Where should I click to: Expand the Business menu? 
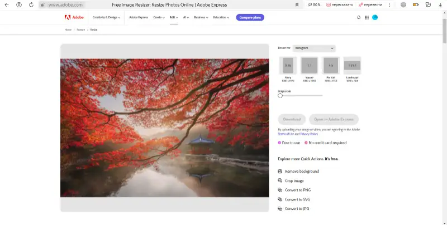click(201, 17)
